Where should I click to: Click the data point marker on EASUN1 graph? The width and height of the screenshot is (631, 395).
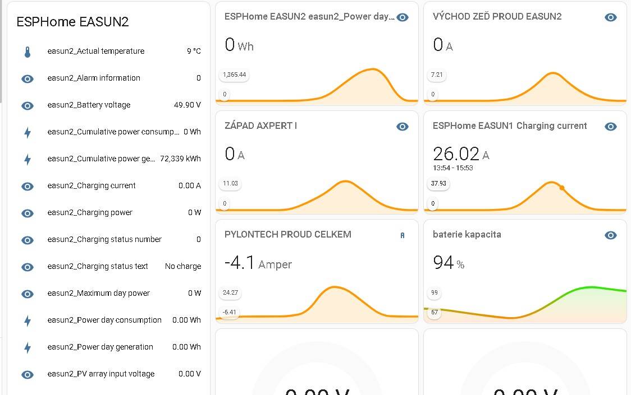point(562,188)
